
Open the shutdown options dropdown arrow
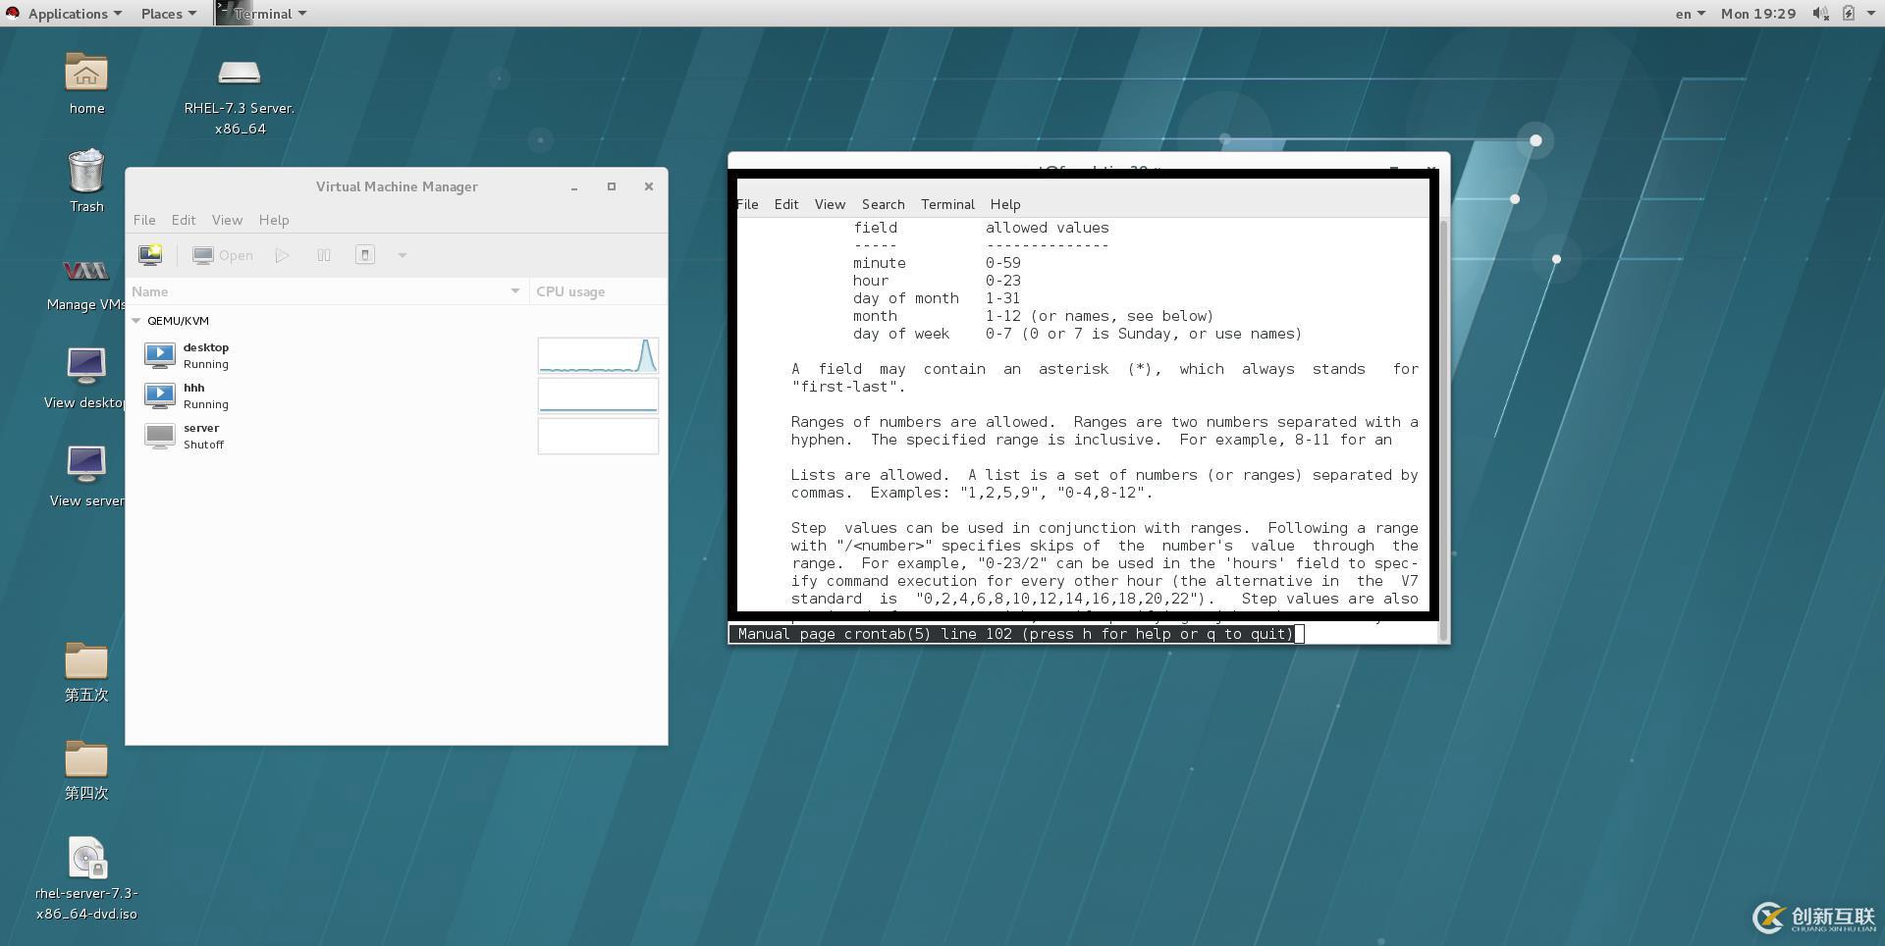coord(402,255)
